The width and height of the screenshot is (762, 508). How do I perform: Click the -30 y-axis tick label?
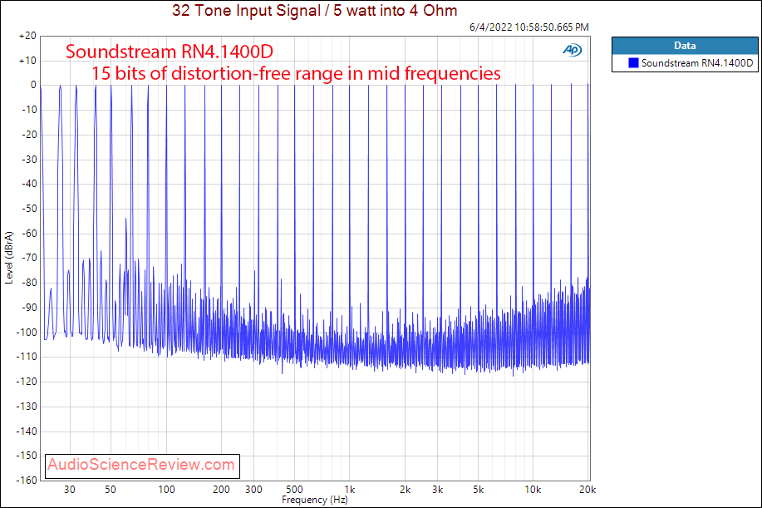[29, 160]
